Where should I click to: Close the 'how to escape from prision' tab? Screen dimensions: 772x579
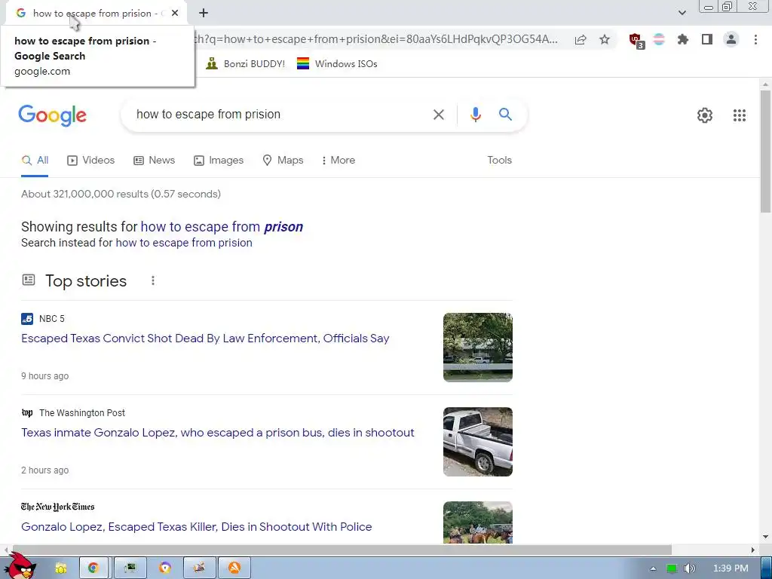coord(175,14)
